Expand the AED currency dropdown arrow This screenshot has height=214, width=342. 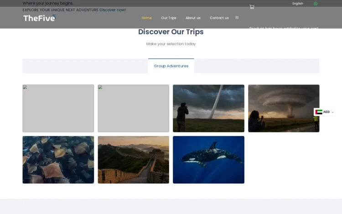pos(332,112)
